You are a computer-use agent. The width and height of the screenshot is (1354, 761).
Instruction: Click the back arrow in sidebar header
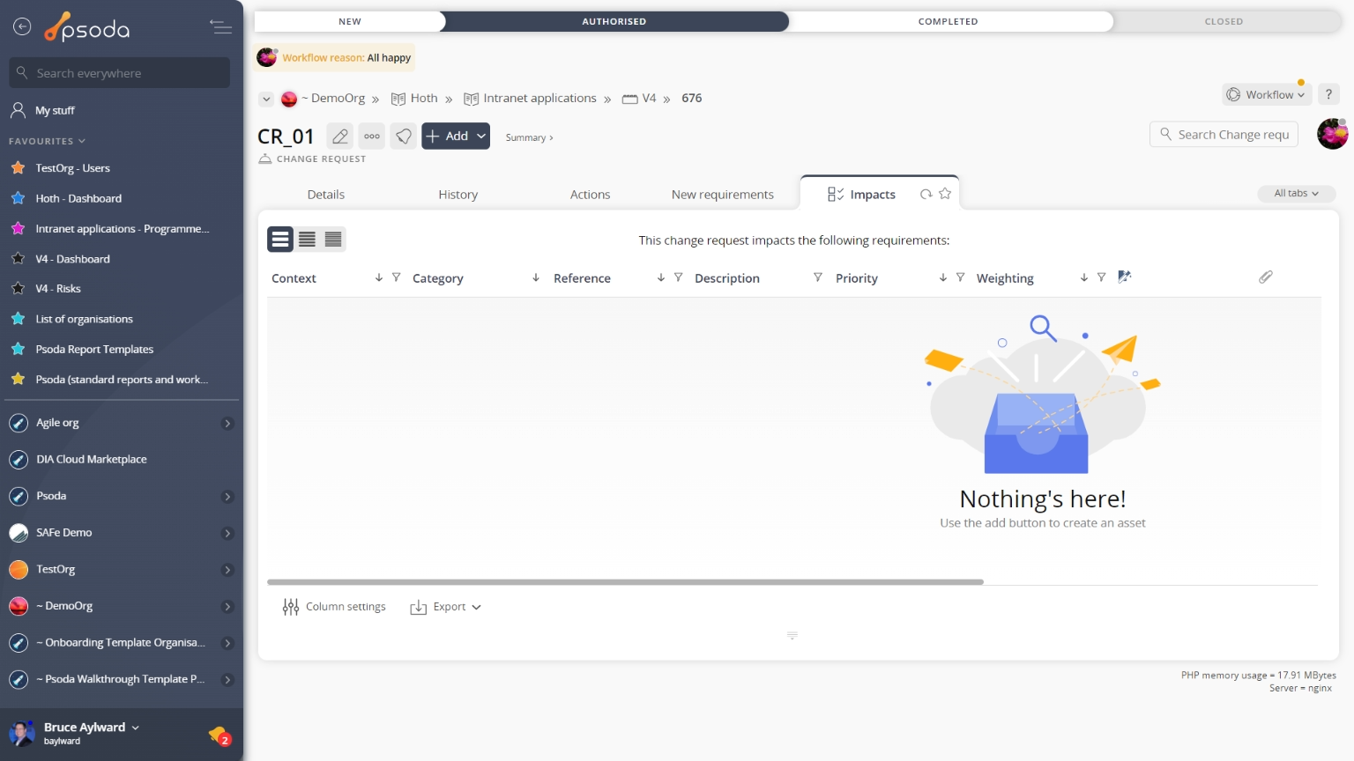point(22,26)
